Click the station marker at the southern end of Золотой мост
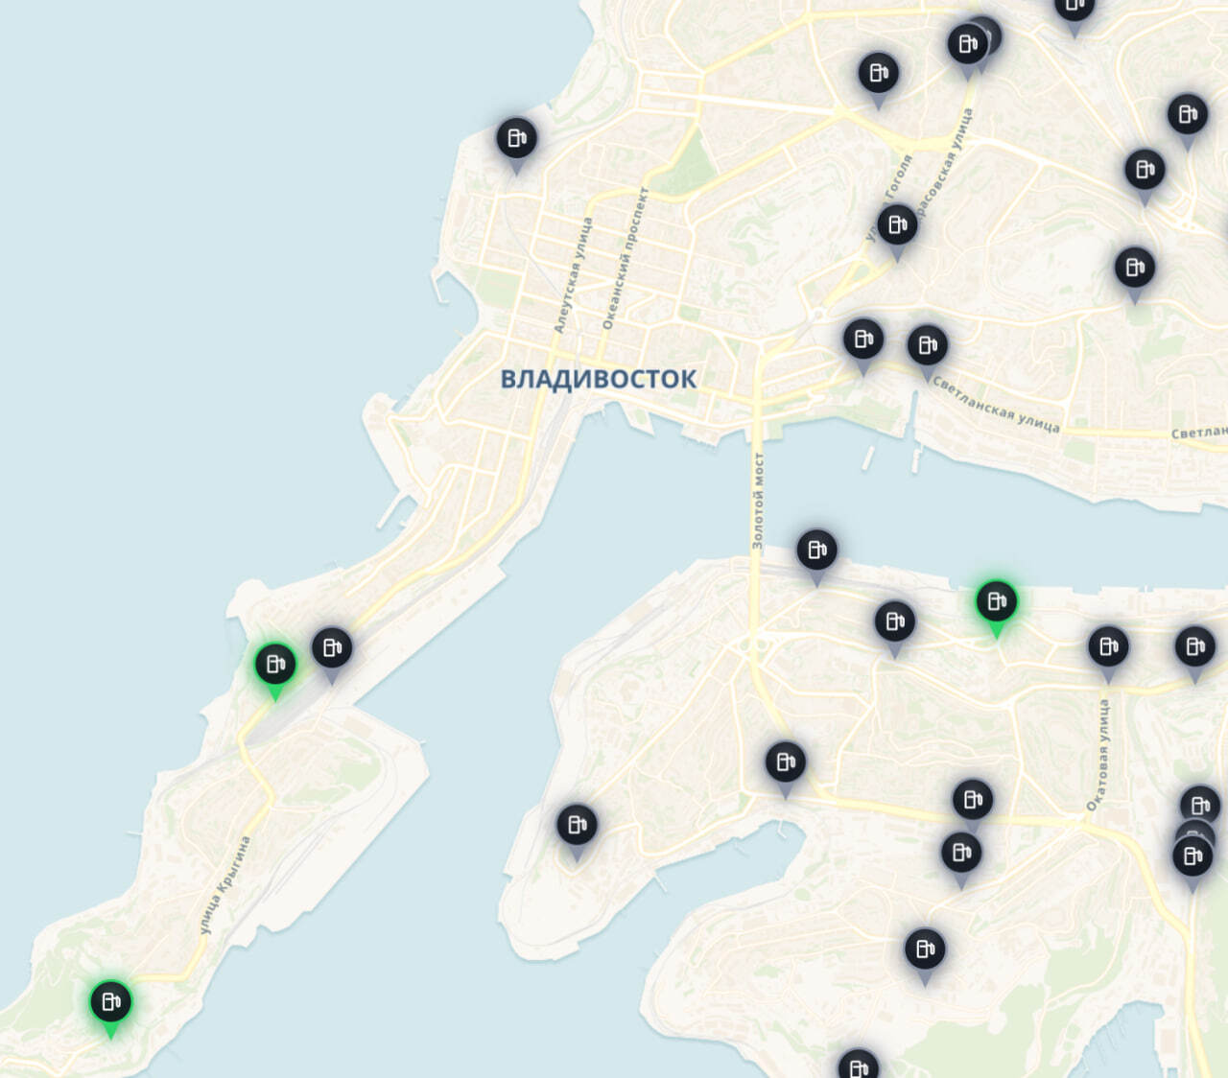The image size is (1228, 1078). coord(816,551)
